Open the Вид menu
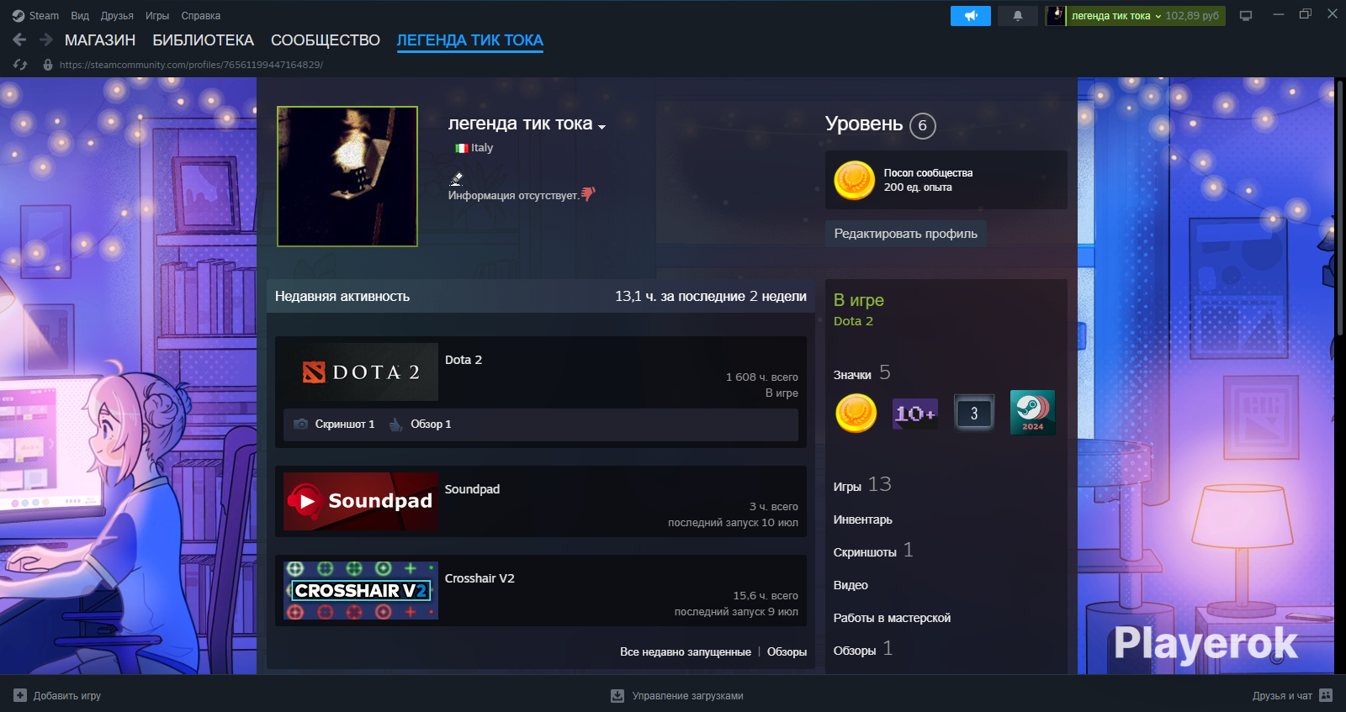The height and width of the screenshot is (712, 1346). 80,16
